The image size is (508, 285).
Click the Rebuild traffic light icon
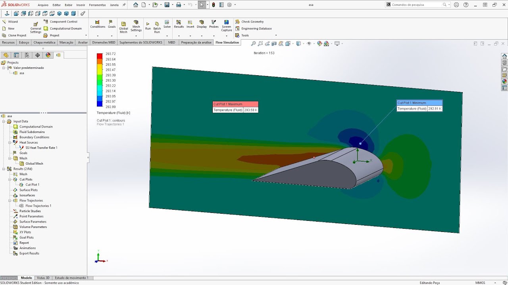pos(214,5)
